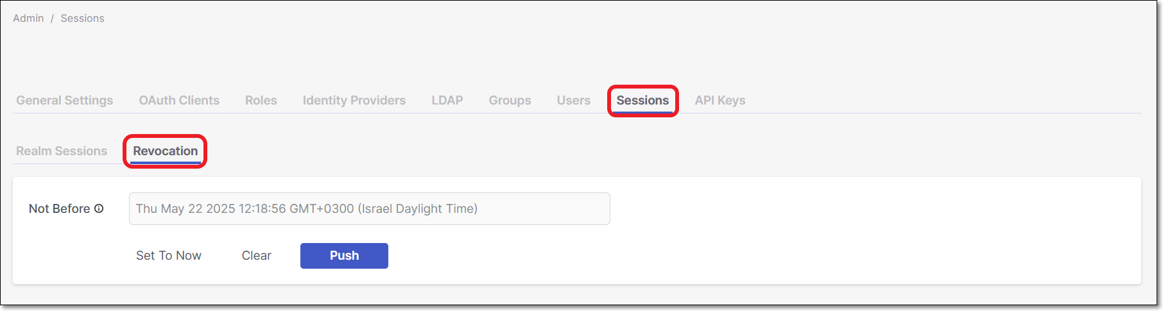This screenshot has width=1163, height=311.
Task: Click the blue Push button
Action: (x=344, y=255)
